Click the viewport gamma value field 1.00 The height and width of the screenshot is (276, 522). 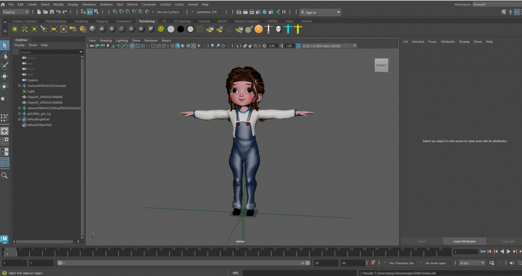[x=289, y=46]
